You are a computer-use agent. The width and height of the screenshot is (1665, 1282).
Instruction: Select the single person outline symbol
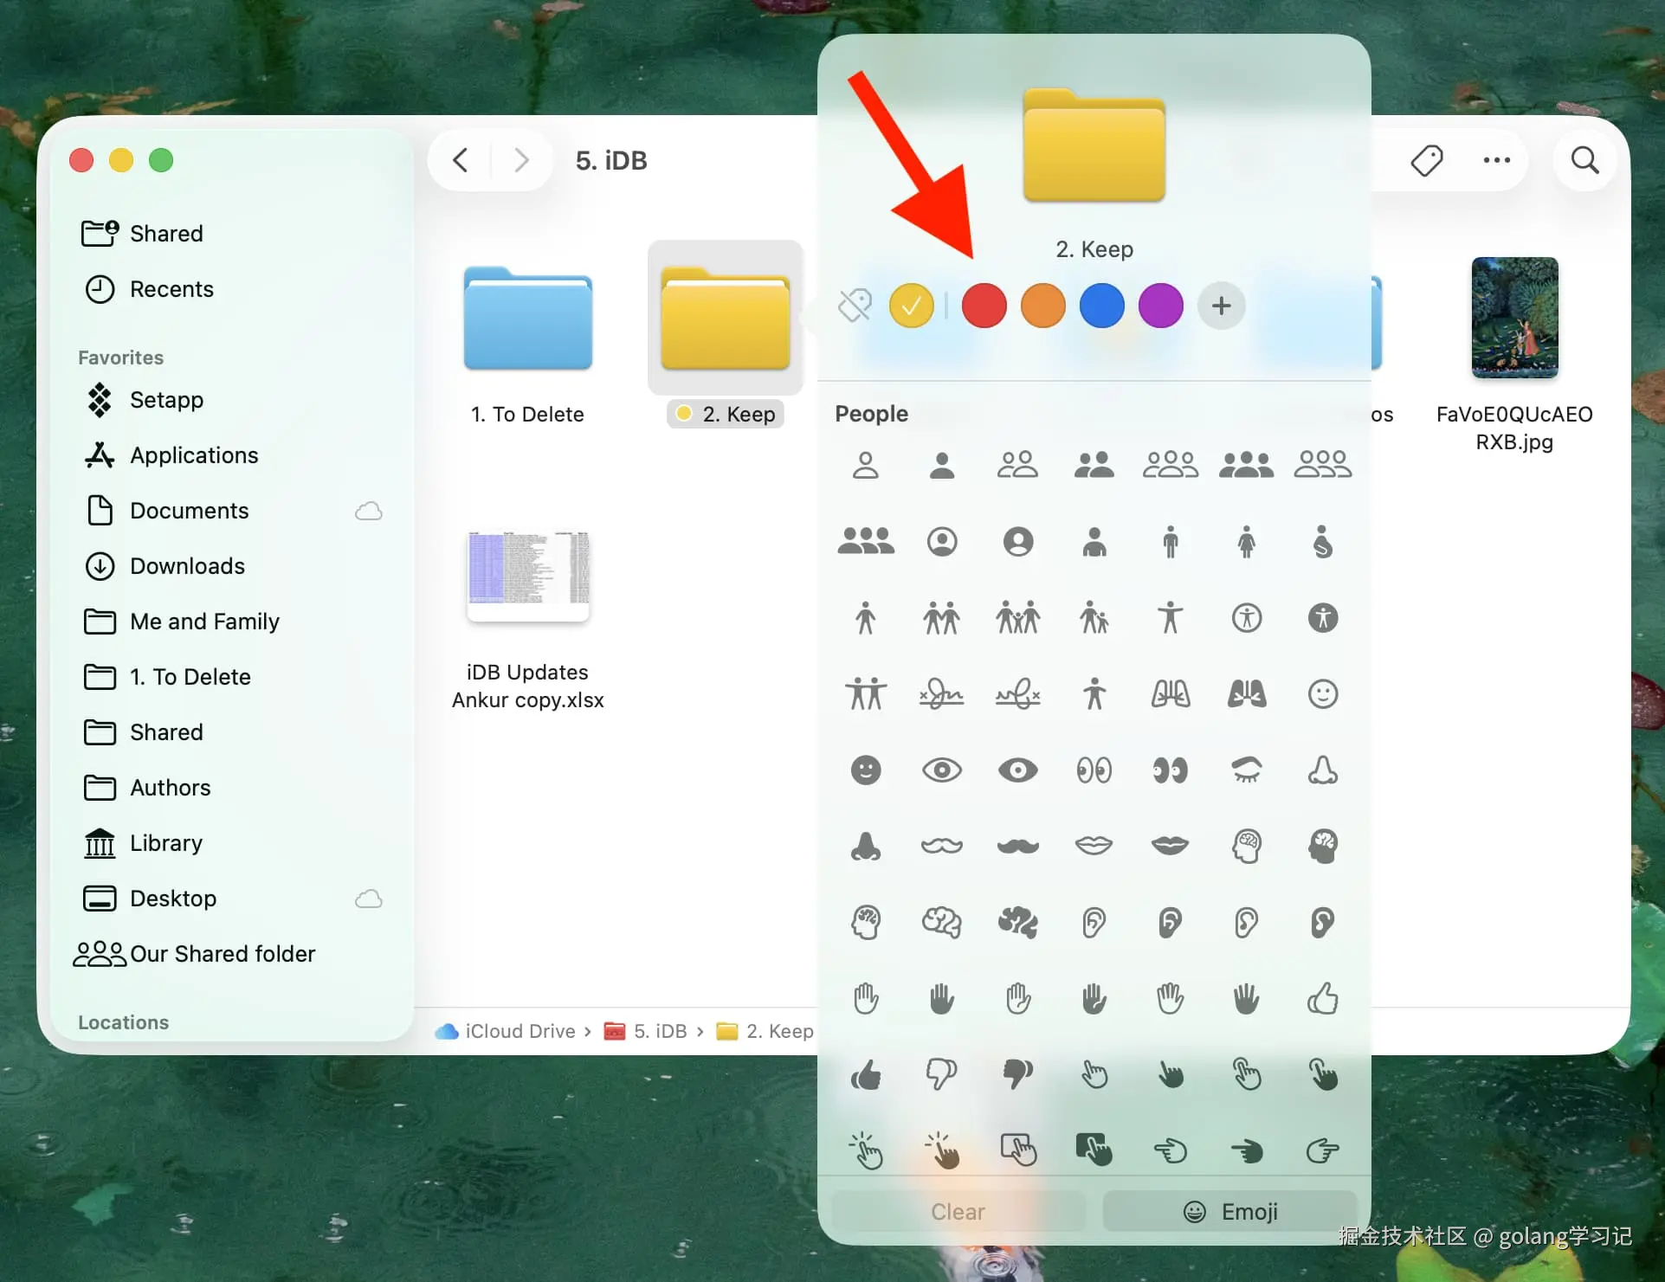[x=866, y=465]
